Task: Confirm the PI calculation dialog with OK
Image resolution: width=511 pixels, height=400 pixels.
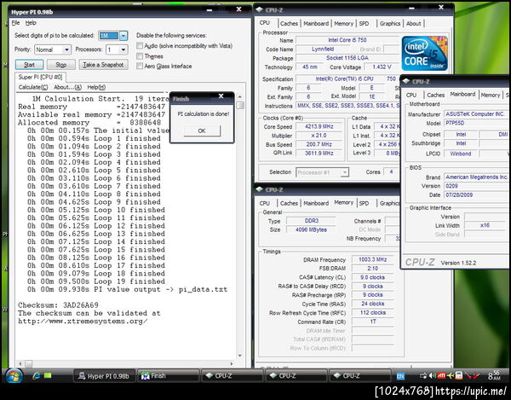Action: [x=202, y=130]
